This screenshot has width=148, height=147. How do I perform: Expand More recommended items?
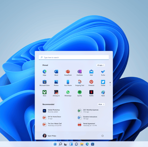pyautogui.click(x=101, y=104)
